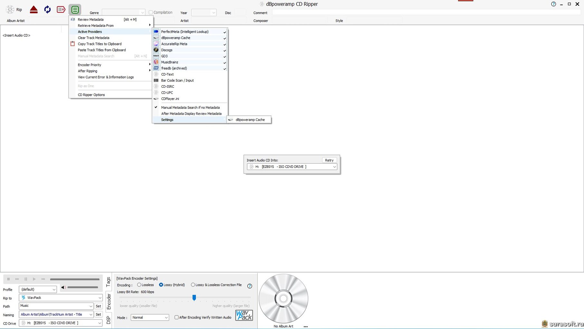Click the dBpoweramp Cache provider icon
Image resolution: width=584 pixels, height=329 pixels.
click(x=156, y=38)
